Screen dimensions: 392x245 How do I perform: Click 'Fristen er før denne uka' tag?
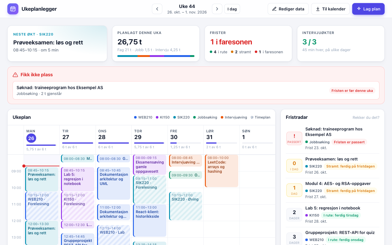click(352, 90)
